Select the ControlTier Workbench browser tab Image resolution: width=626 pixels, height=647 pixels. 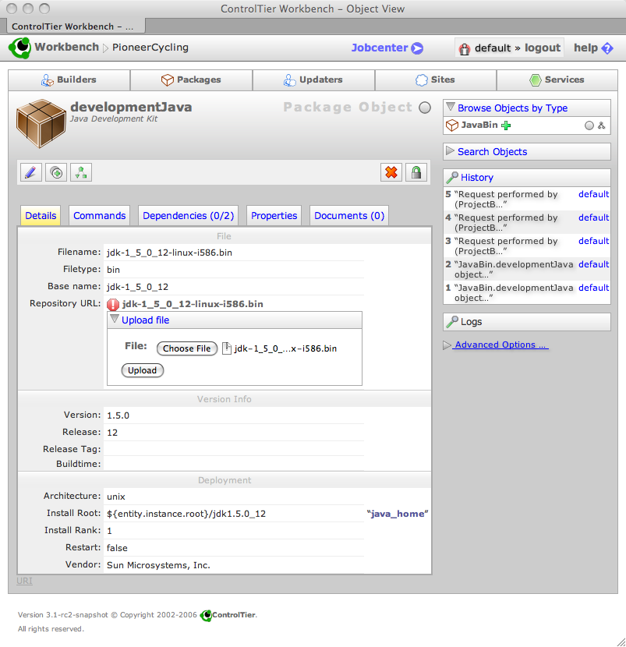(76, 27)
